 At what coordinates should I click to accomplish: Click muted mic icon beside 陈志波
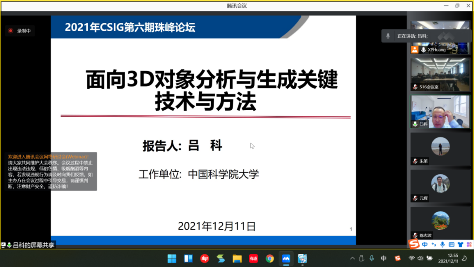[415, 235]
